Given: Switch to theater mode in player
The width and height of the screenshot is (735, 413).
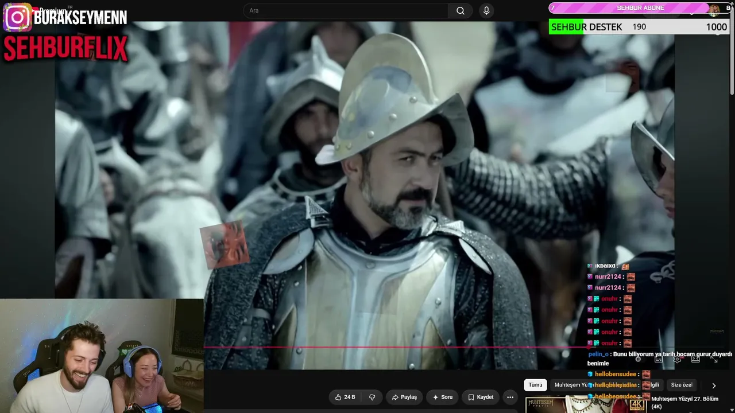Looking at the screenshot, I should [695, 359].
